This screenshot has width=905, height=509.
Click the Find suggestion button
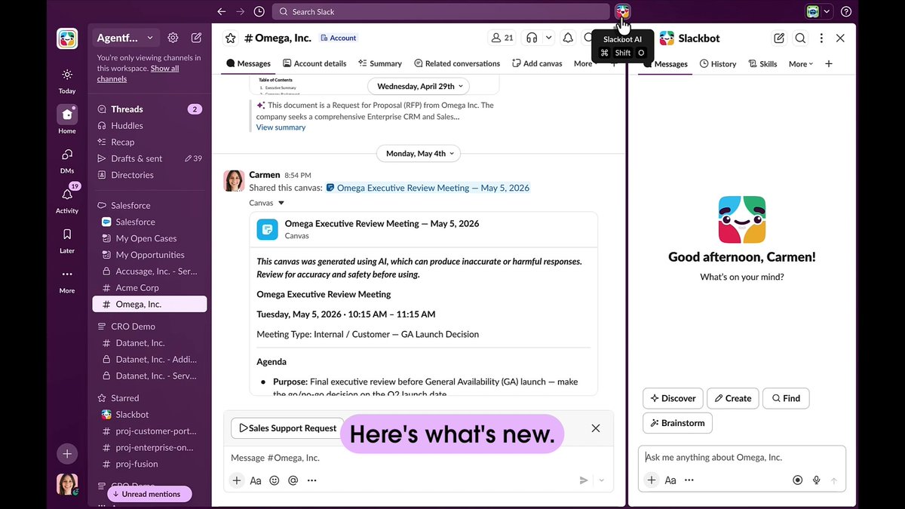pyautogui.click(x=786, y=398)
